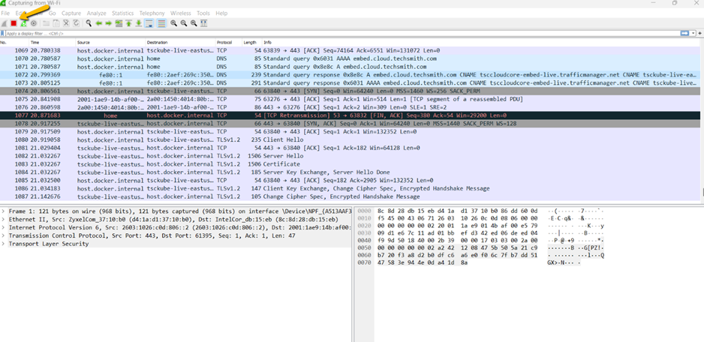
Task: Stop the running packet capture
Action: point(14,23)
